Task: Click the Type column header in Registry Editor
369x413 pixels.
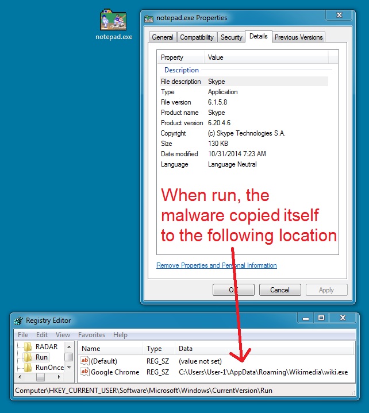Action: (159, 349)
